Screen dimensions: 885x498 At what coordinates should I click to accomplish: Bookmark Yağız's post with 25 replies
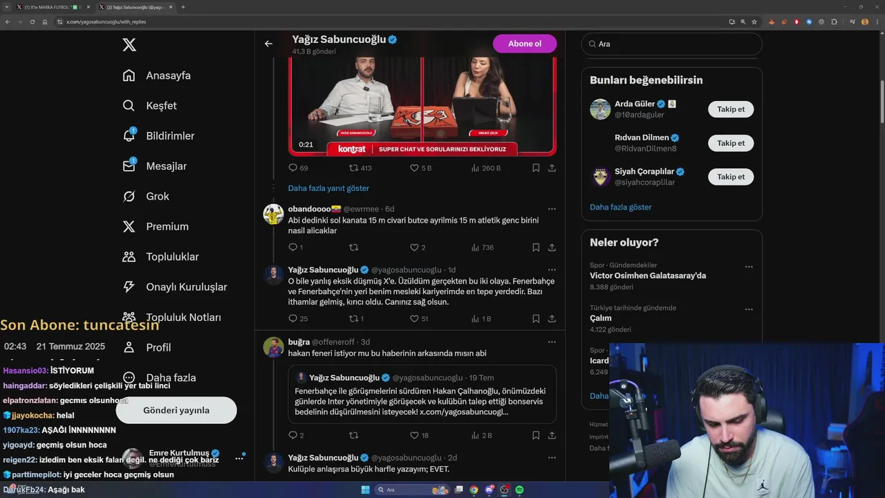(x=536, y=319)
